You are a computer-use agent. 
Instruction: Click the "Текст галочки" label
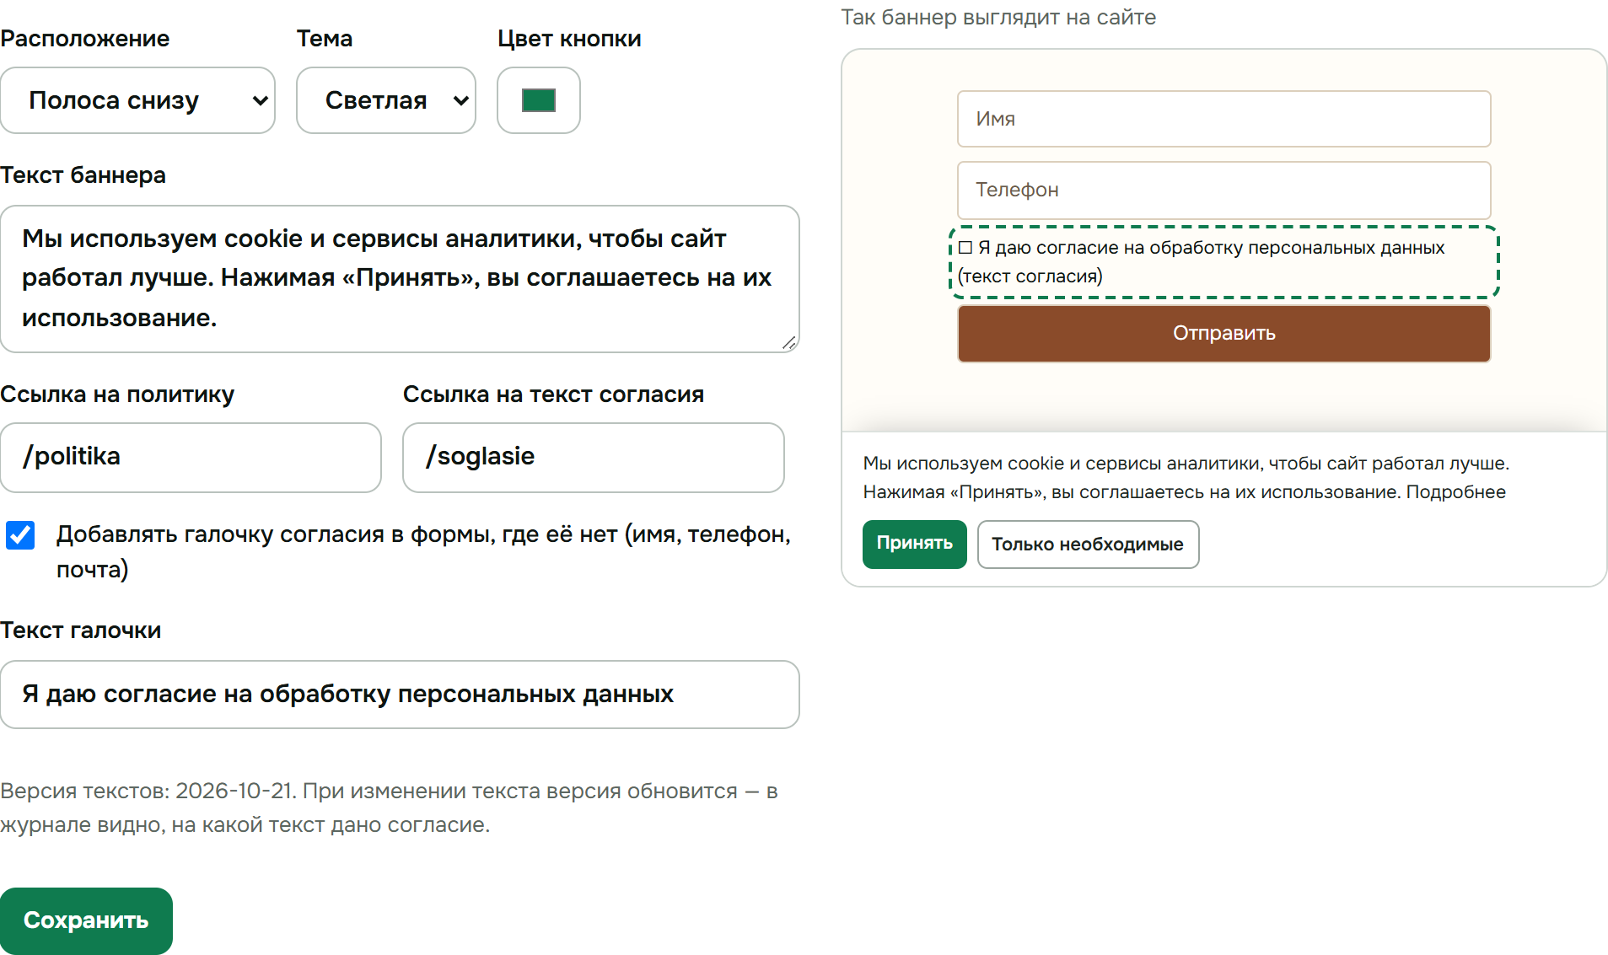point(80,630)
